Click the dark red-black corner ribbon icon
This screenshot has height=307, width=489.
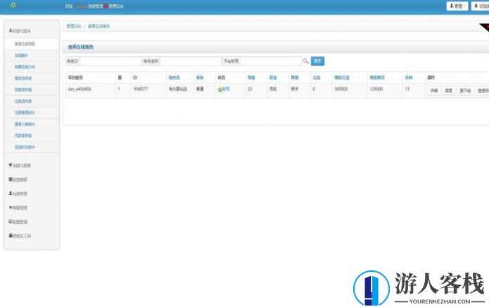[x=484, y=28]
